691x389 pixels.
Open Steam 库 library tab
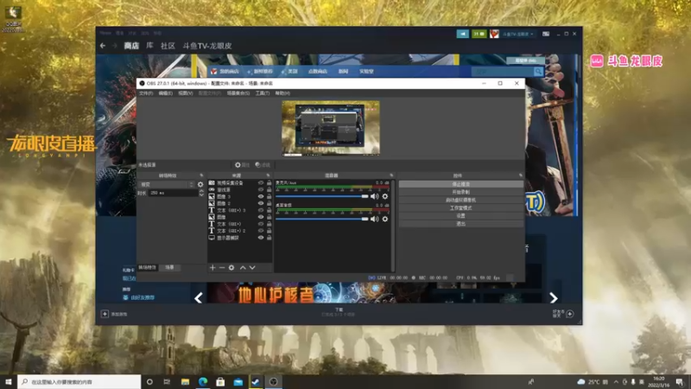(149, 46)
